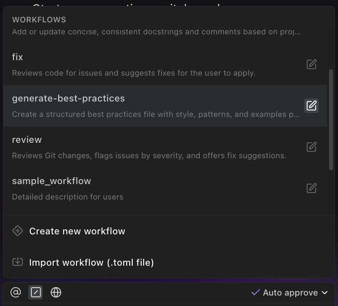Click 'Detailed description for users' text
The width and height of the screenshot is (338, 306).
pyautogui.click(x=68, y=197)
